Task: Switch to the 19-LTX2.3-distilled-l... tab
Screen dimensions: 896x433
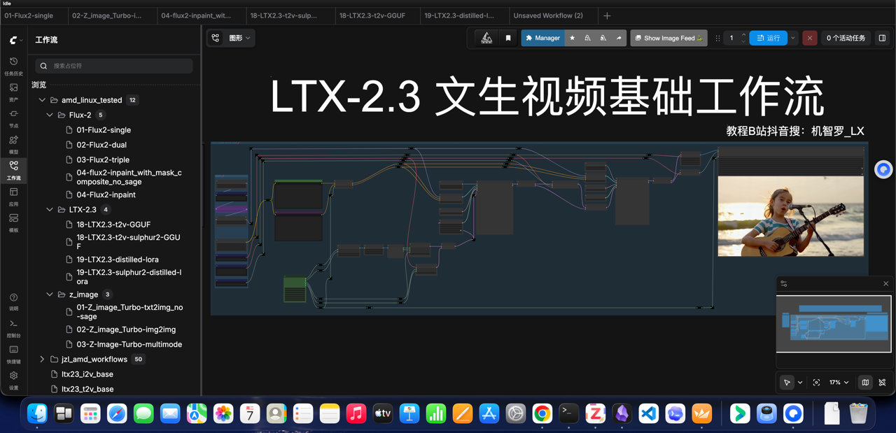Action: 464,15
